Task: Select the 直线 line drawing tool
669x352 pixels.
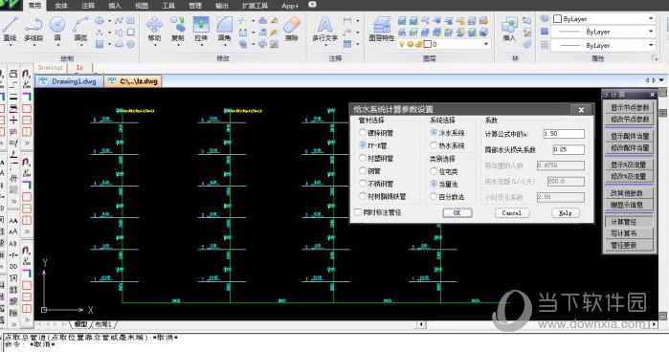Action: pyautogui.click(x=10, y=29)
